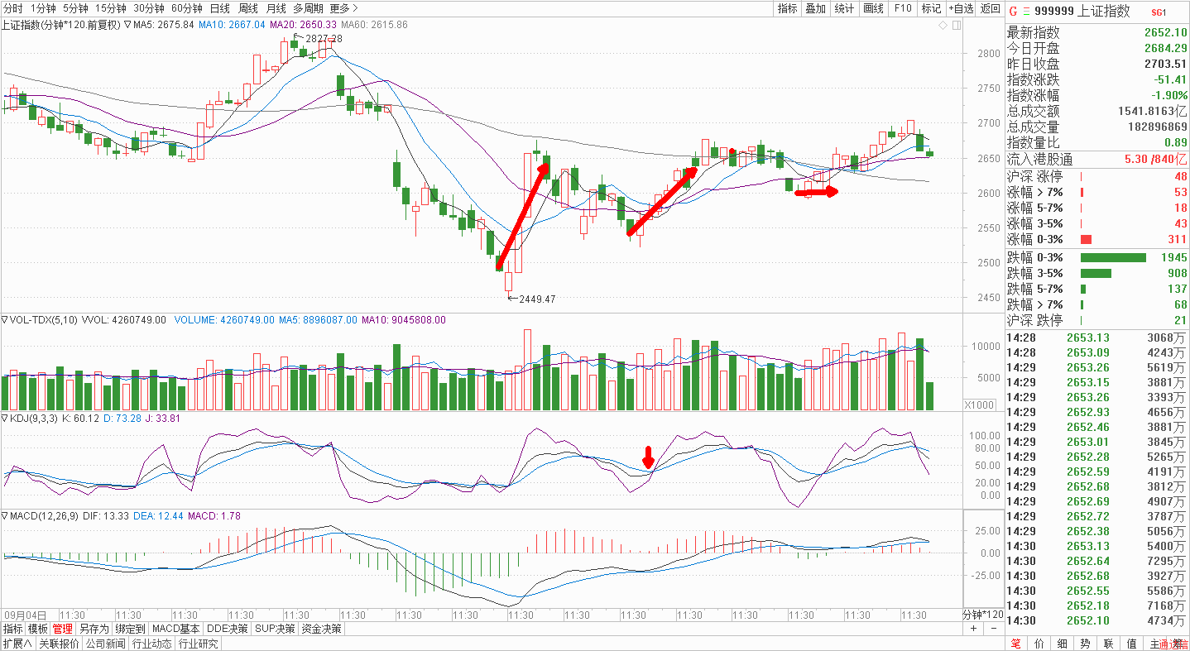The image size is (1190, 651).
Task: Open the F10 company info
Action: [x=902, y=8]
